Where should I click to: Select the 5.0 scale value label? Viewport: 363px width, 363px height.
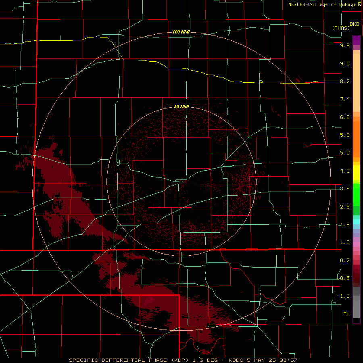click(345, 153)
